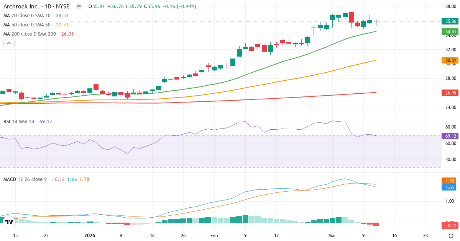Click the 35.96 last price label on axis

(449, 21)
